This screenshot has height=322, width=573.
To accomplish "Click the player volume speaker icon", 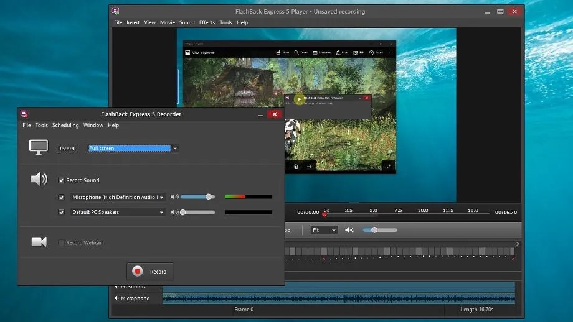I will point(349,230).
